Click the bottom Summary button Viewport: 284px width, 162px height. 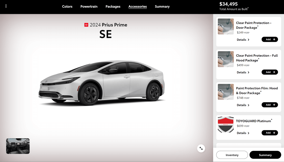265,155
